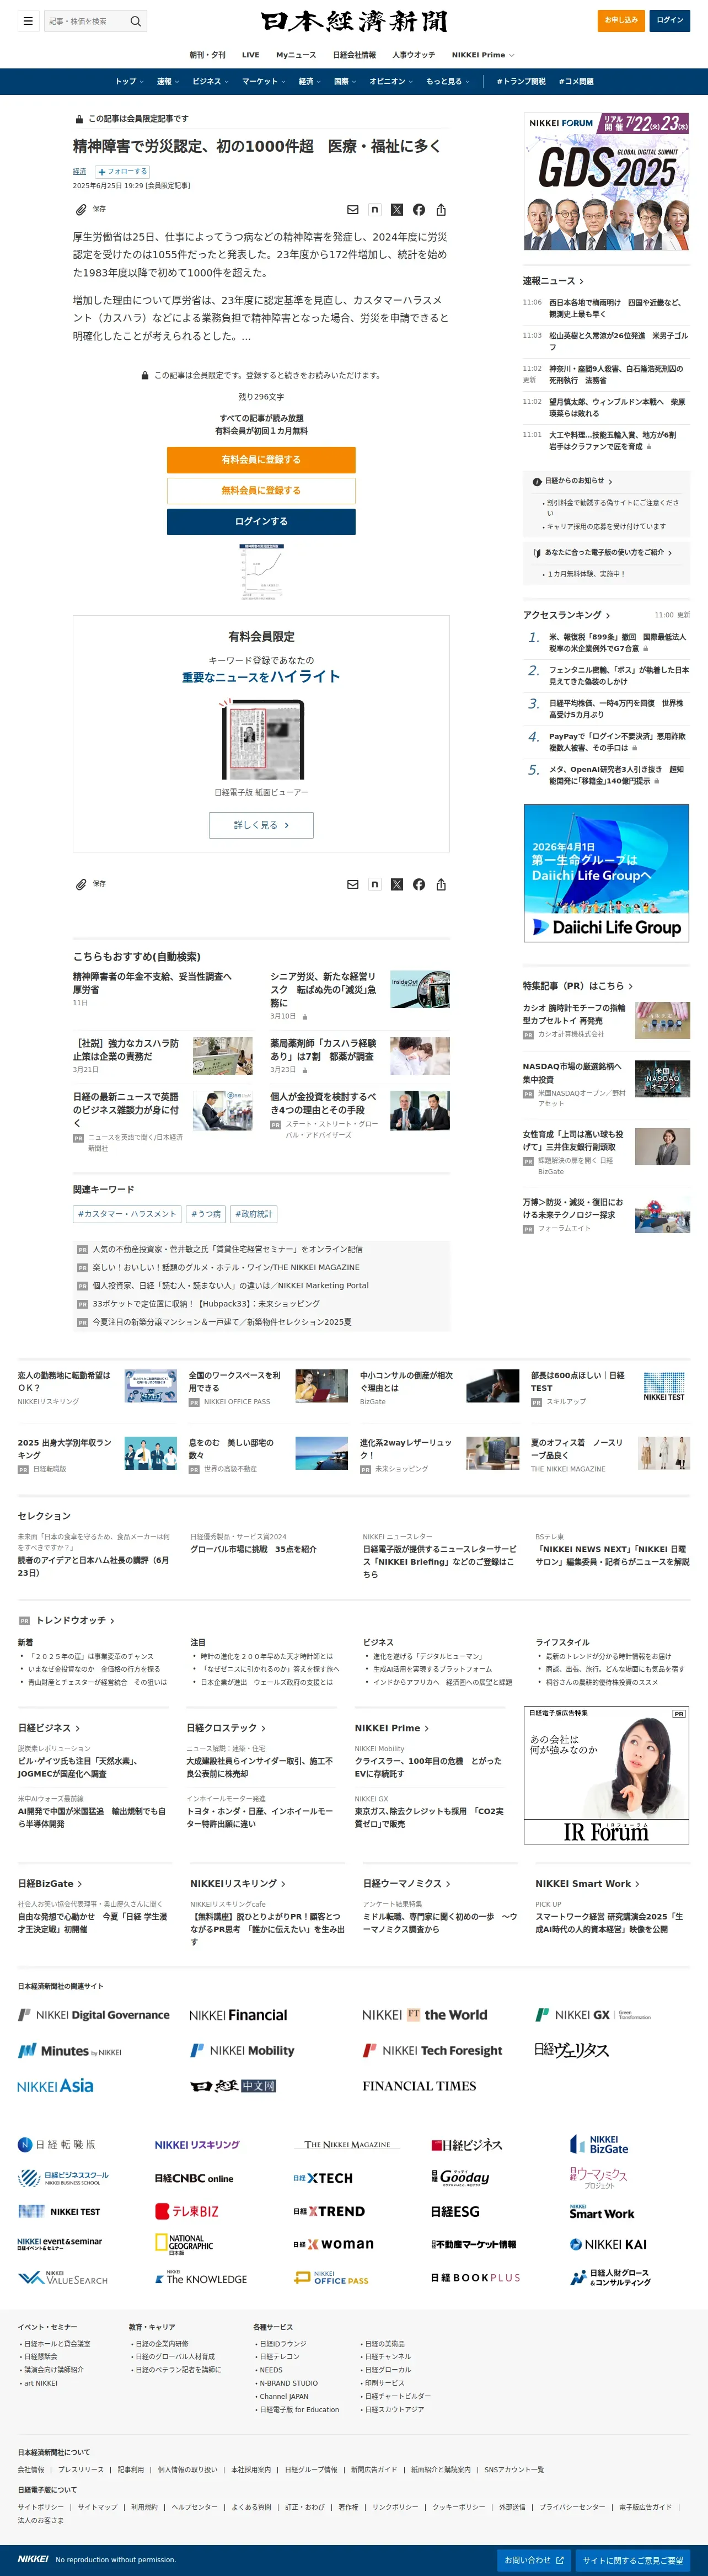This screenshot has width=708, height=2576.
Task: Open the Myニュース menu item
Action: tap(296, 55)
